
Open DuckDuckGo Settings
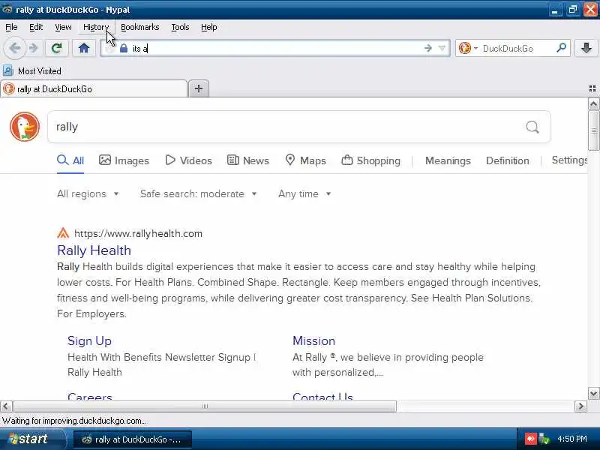point(569,160)
